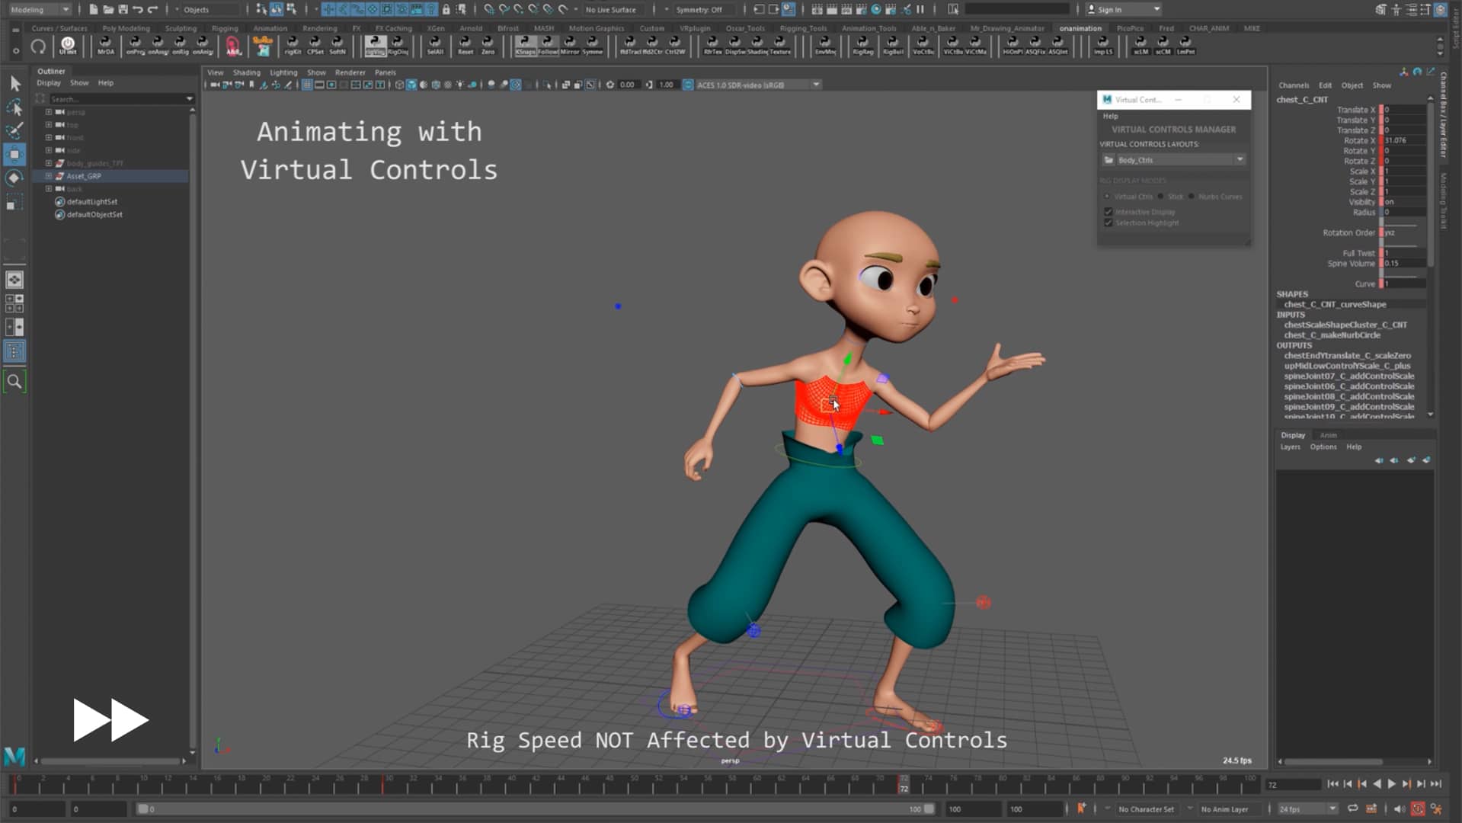
Task: Expand the Asset_GRP node in the Outliner
Action: [x=48, y=175]
